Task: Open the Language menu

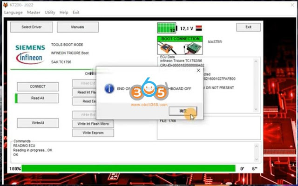Action: 14,13
